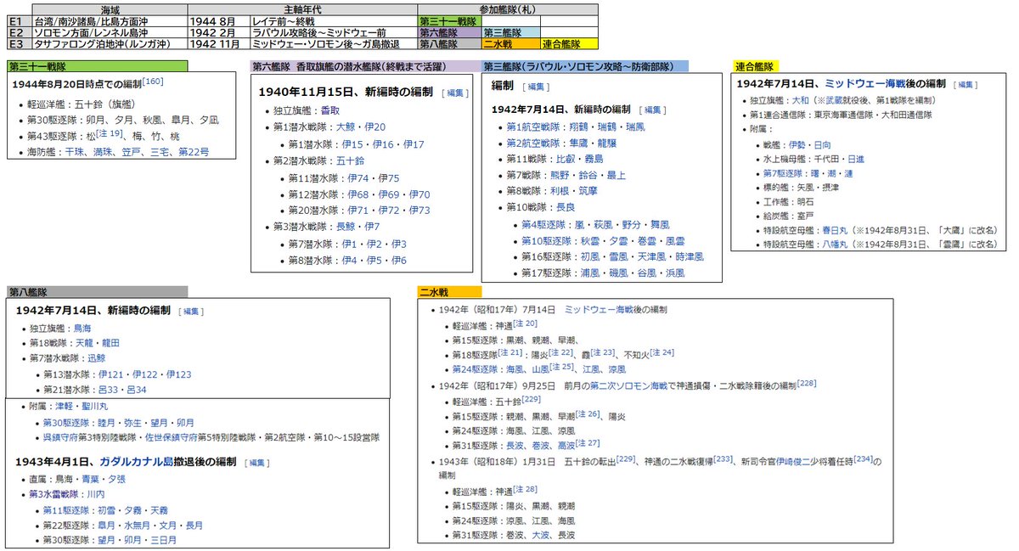Click 編集 beside 1940年11月15日 新編時の編制
The image size is (1019, 551).
(x=453, y=92)
